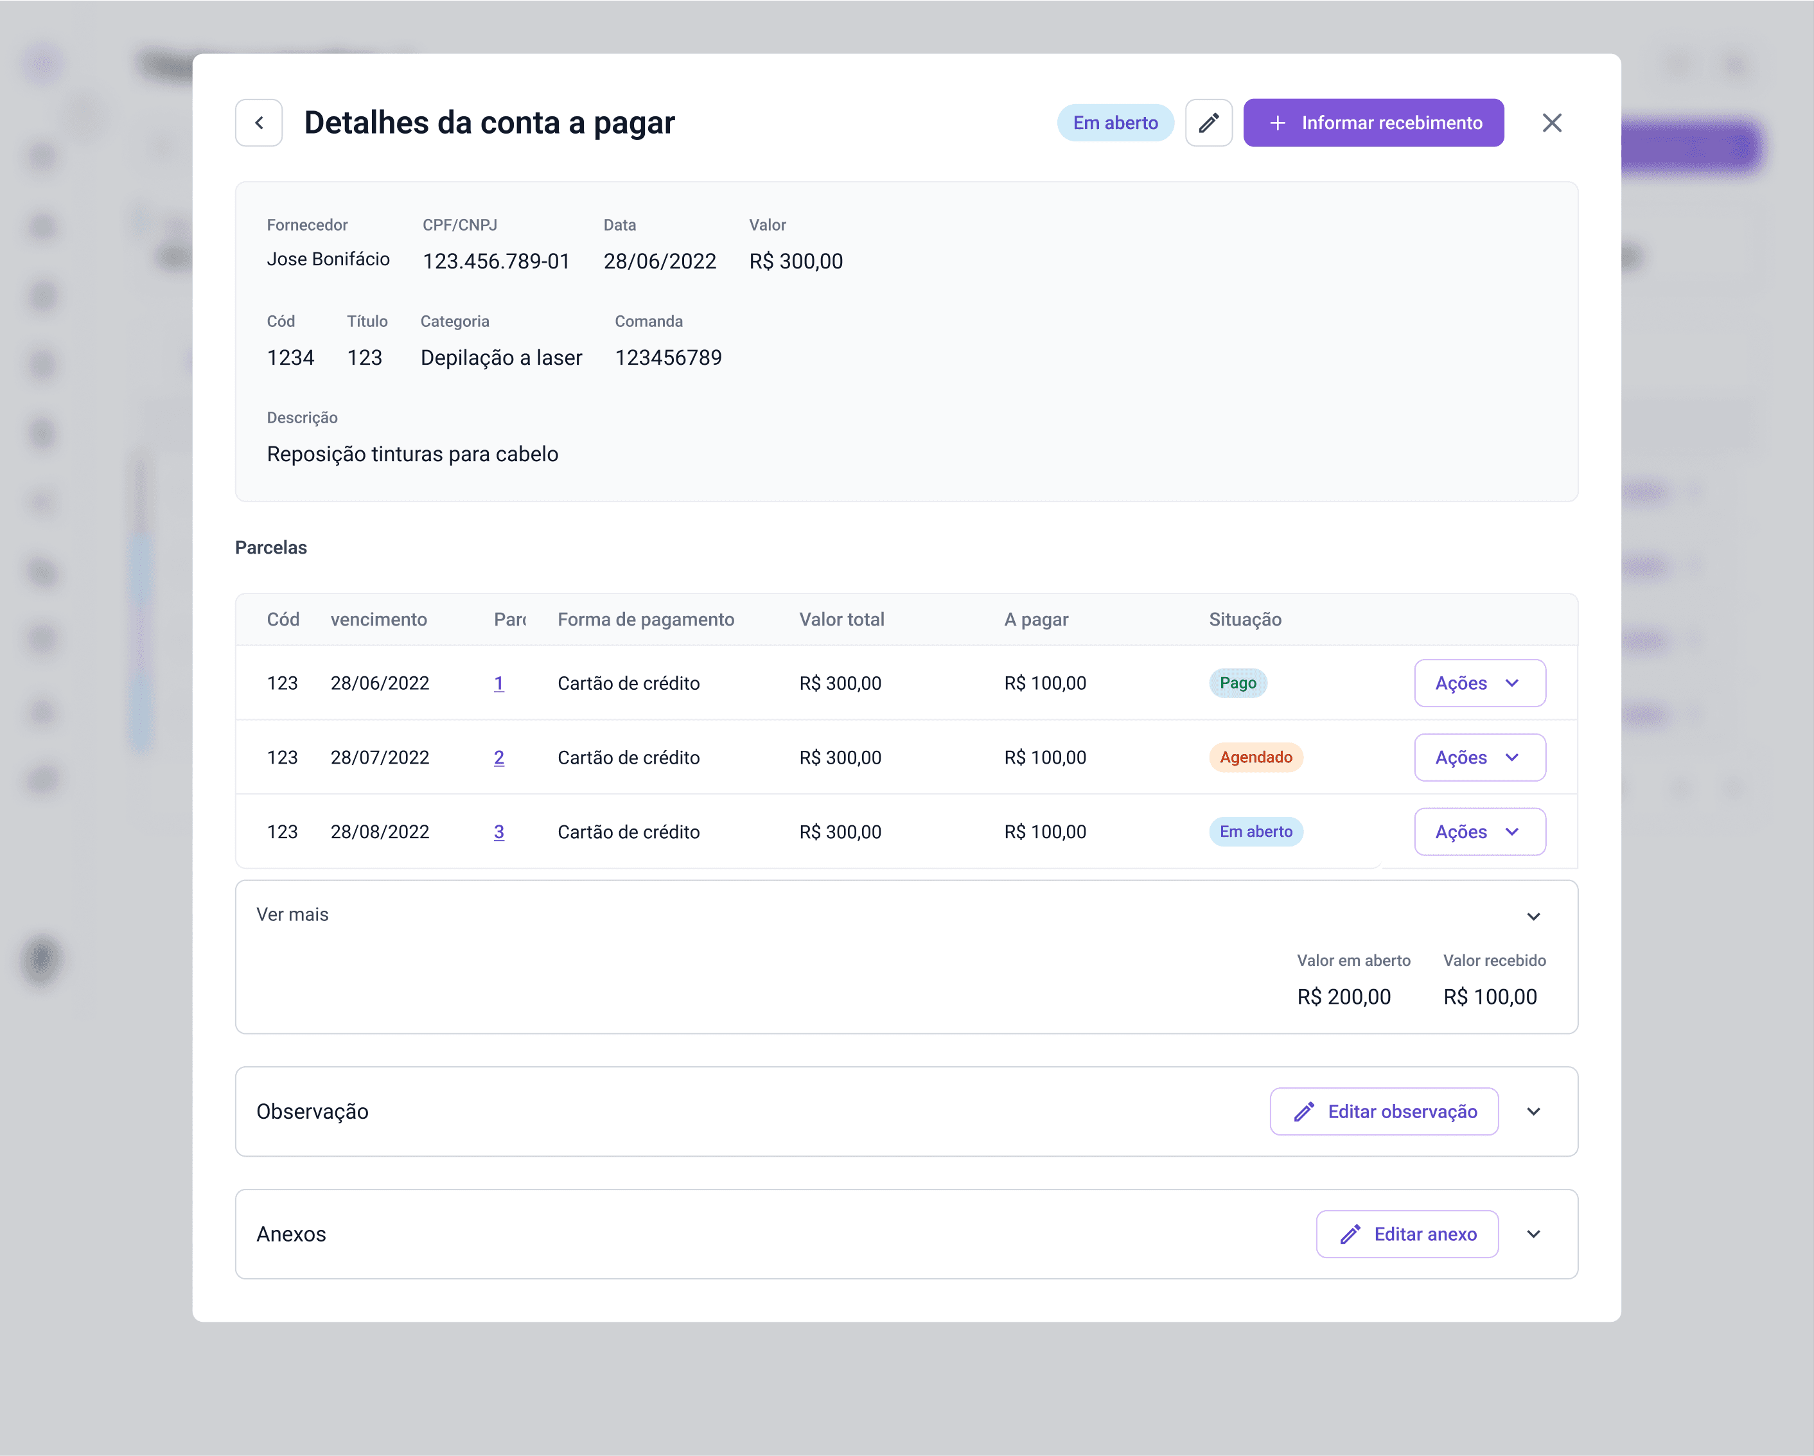Click the vencimento column header

click(378, 620)
